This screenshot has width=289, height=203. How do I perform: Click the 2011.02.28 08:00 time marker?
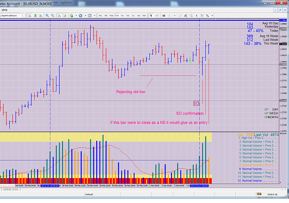(50, 186)
